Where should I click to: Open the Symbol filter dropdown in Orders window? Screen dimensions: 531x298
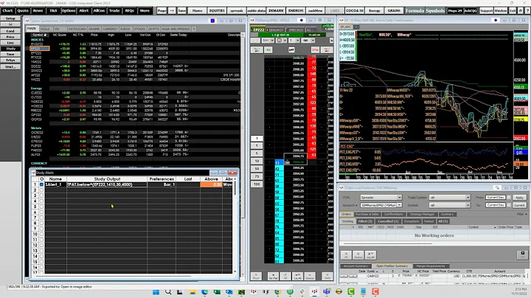(x=449, y=205)
